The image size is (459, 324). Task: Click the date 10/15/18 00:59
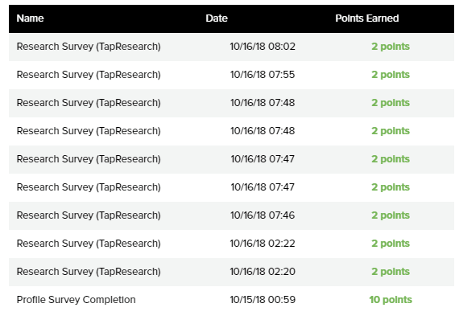click(x=263, y=300)
